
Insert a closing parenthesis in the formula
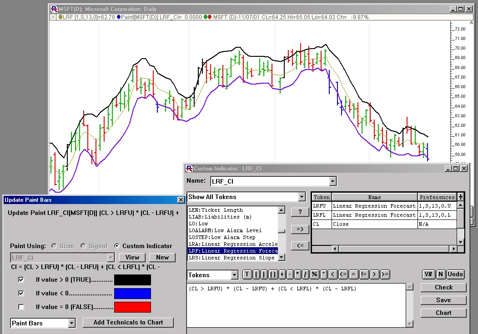pyautogui.click(x=264, y=274)
